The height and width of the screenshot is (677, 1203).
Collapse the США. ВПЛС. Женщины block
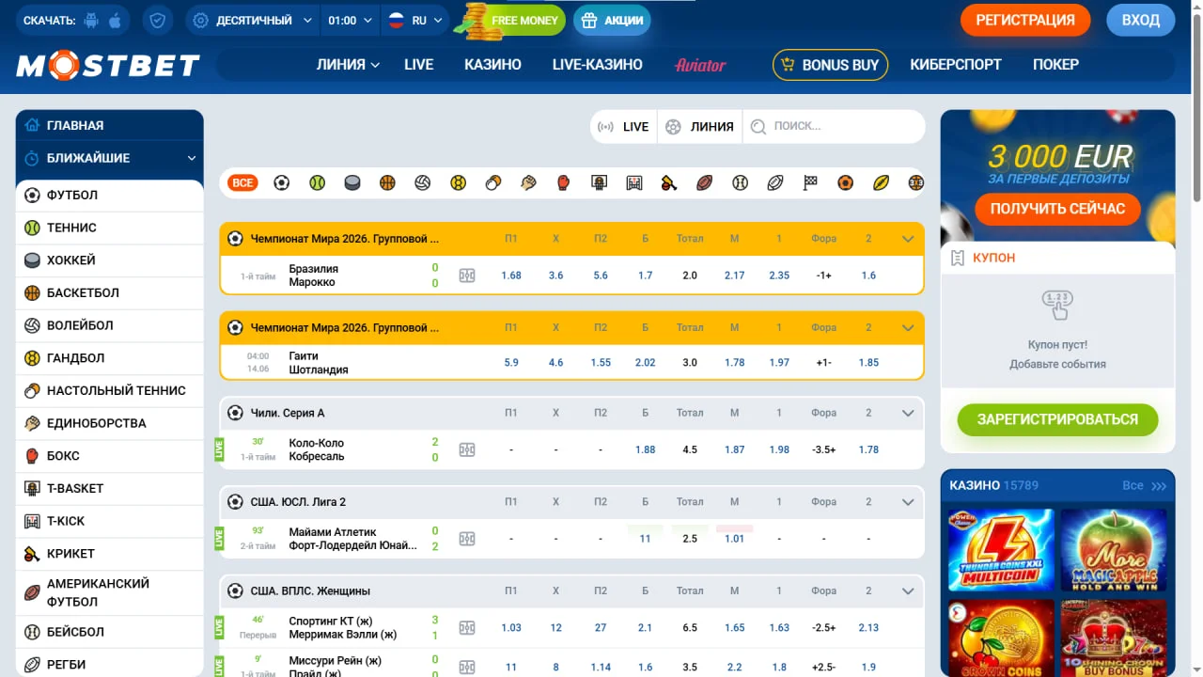click(x=908, y=590)
